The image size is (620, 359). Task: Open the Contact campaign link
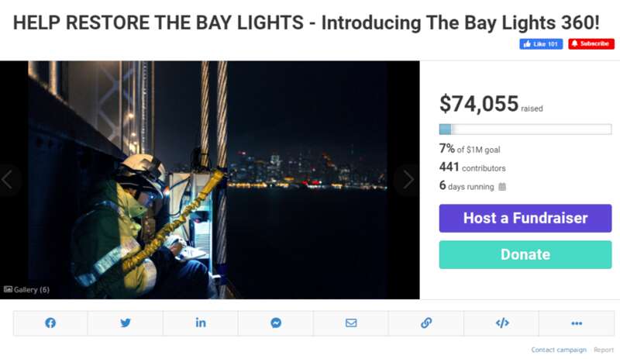point(559,350)
